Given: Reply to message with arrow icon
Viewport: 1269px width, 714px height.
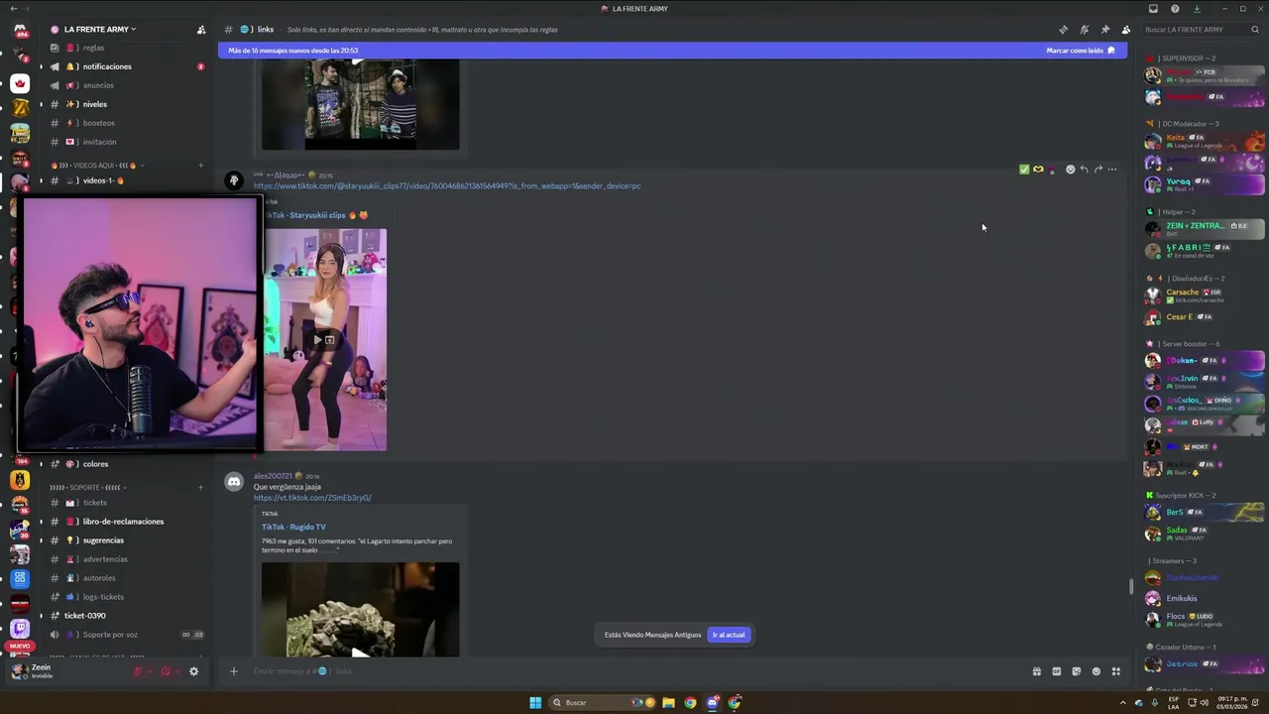Looking at the screenshot, I should 1084,170.
